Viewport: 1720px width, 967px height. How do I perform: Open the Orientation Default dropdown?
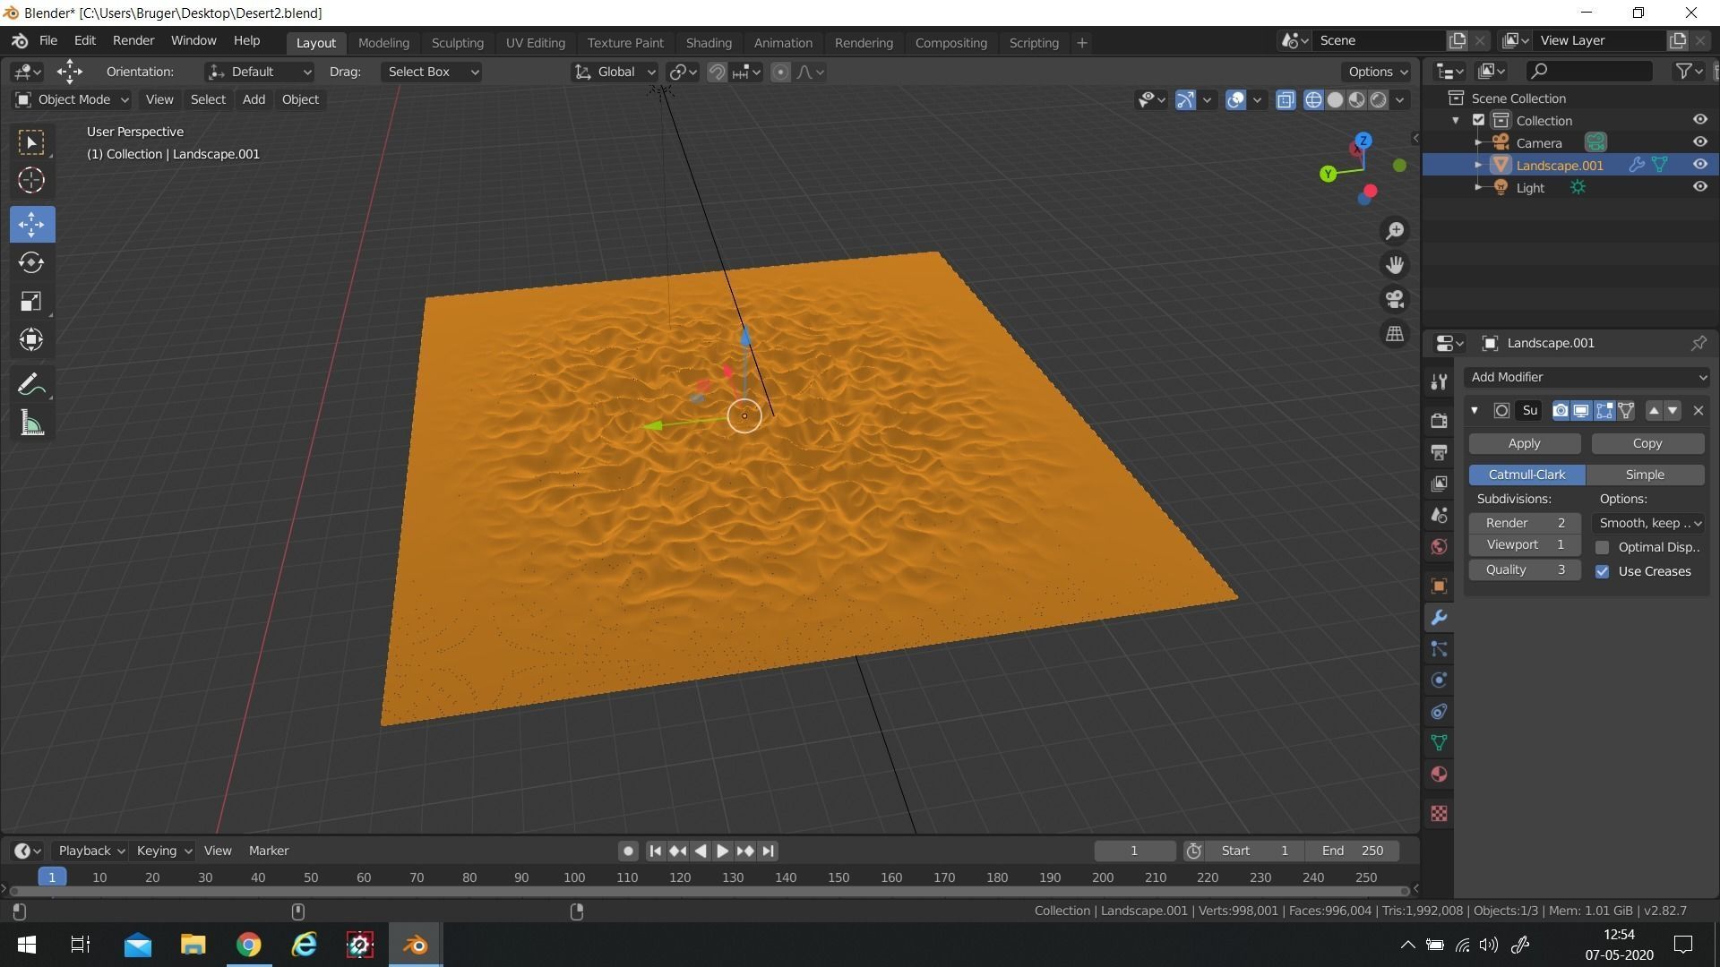259,72
